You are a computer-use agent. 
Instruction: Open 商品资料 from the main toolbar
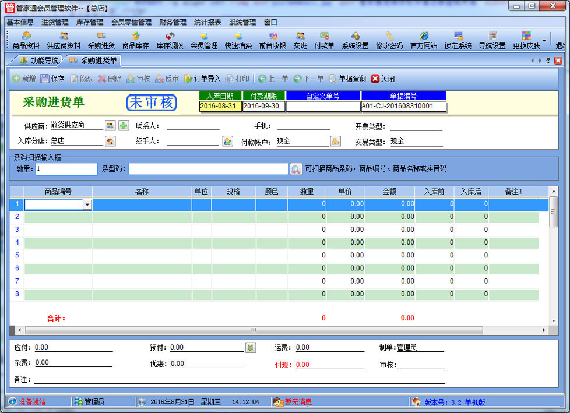tap(26, 40)
